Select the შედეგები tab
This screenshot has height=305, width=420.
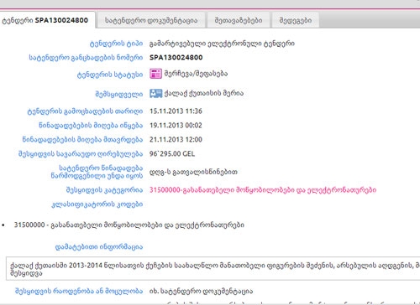pos(296,20)
